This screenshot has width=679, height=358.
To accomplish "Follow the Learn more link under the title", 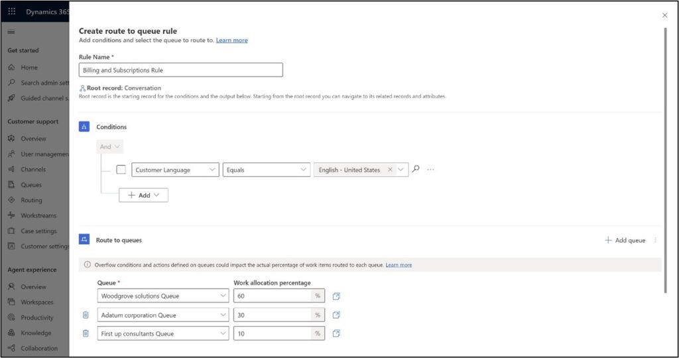I will (x=231, y=40).
